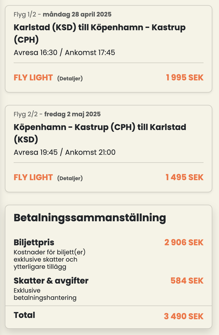This screenshot has width=219, height=335.
Task: Click the Biljettpris label
Action: click(x=34, y=242)
